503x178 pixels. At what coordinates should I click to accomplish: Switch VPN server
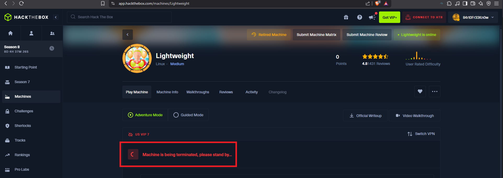[421, 134]
